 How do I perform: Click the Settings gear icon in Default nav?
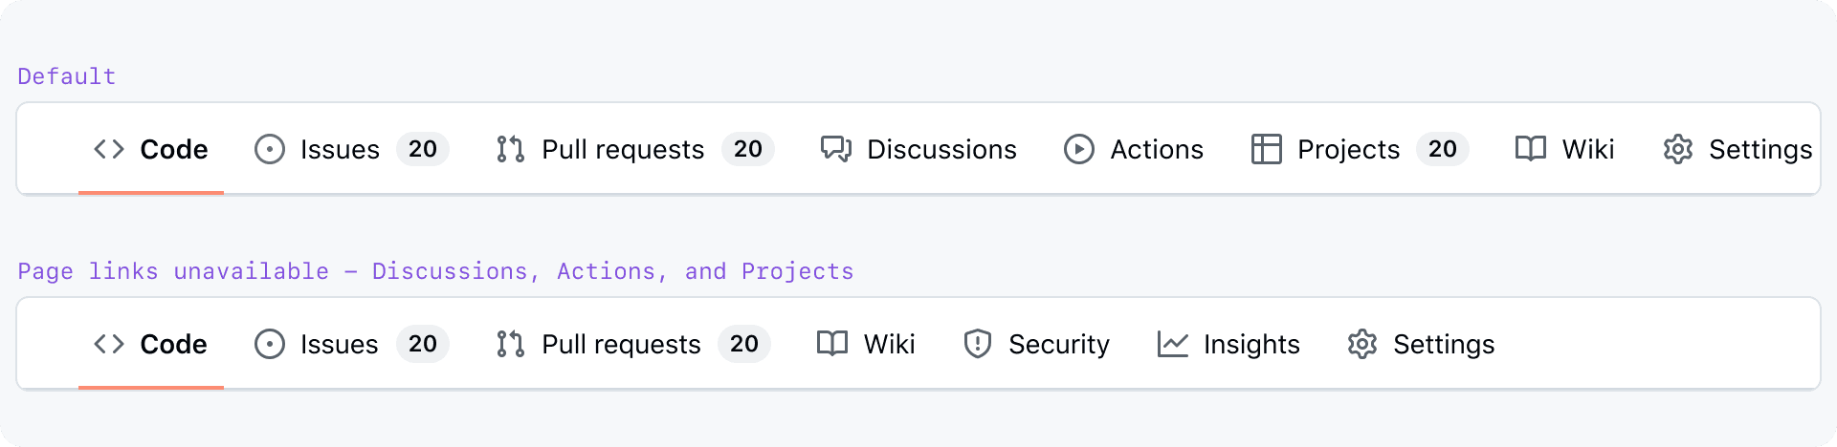tap(1678, 149)
